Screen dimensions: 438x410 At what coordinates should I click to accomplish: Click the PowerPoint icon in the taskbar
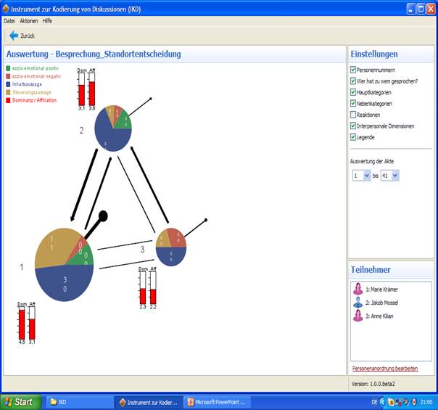[191, 402]
